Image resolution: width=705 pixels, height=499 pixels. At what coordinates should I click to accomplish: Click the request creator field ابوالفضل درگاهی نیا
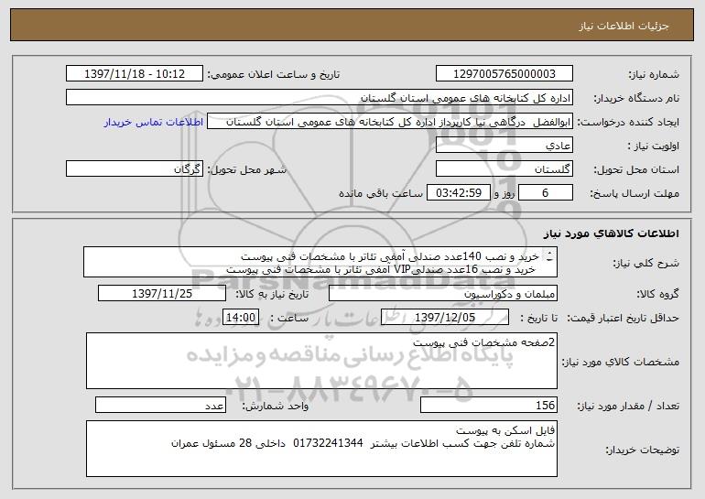click(390, 122)
